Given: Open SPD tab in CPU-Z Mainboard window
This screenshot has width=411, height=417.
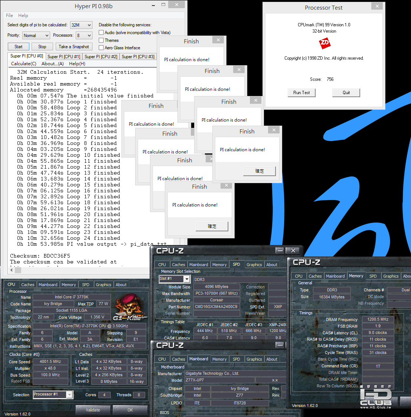Looking at the screenshot, I should 236,359.
